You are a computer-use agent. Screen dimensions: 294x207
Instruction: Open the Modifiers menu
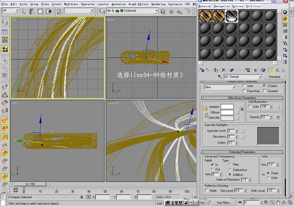[x=71, y=4]
